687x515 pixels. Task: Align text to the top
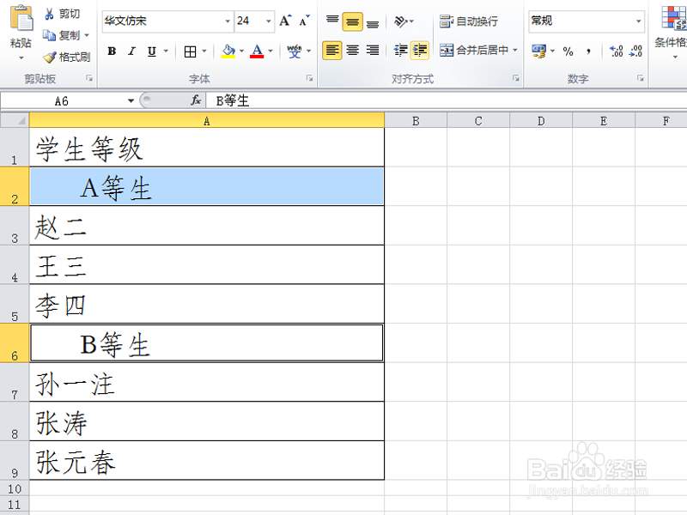pyautogui.click(x=332, y=21)
